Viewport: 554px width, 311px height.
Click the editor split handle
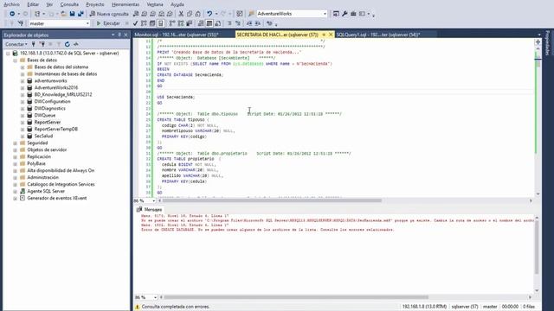[x=538, y=42]
